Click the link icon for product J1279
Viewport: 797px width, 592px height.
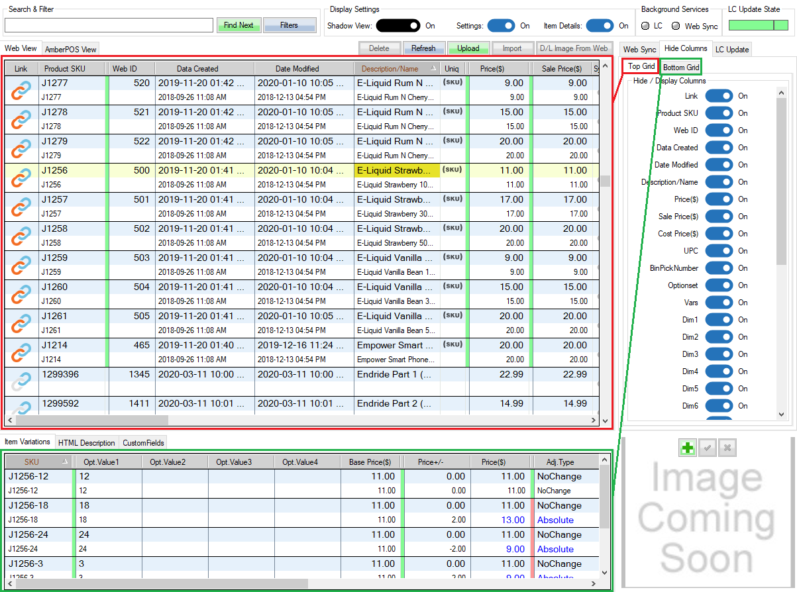pos(22,148)
